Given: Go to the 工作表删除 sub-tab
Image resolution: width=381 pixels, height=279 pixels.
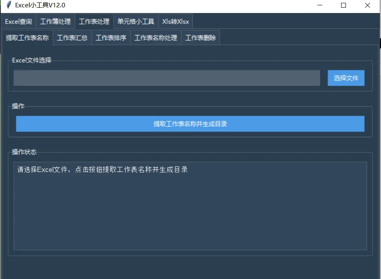Looking at the screenshot, I should [x=200, y=38].
